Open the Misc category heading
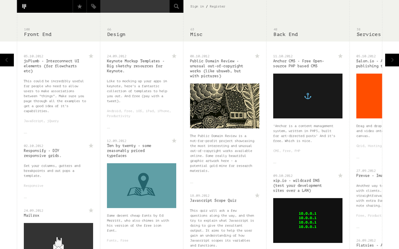Viewport: 399px width, 249px height. pos(196,34)
